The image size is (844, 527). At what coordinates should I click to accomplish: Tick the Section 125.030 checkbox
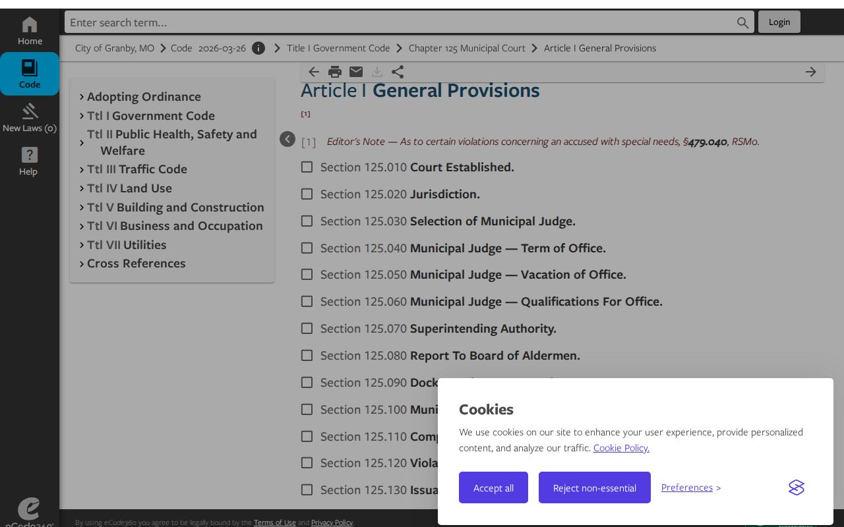coord(307,221)
